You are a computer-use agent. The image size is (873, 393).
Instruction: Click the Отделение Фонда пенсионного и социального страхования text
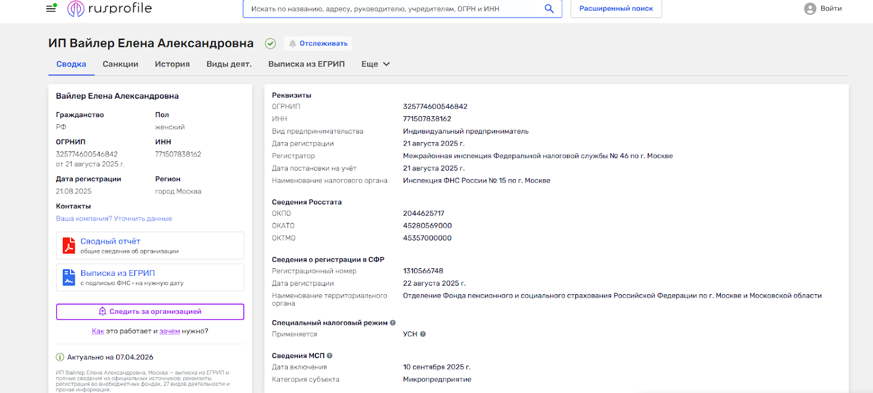pyautogui.click(x=612, y=295)
